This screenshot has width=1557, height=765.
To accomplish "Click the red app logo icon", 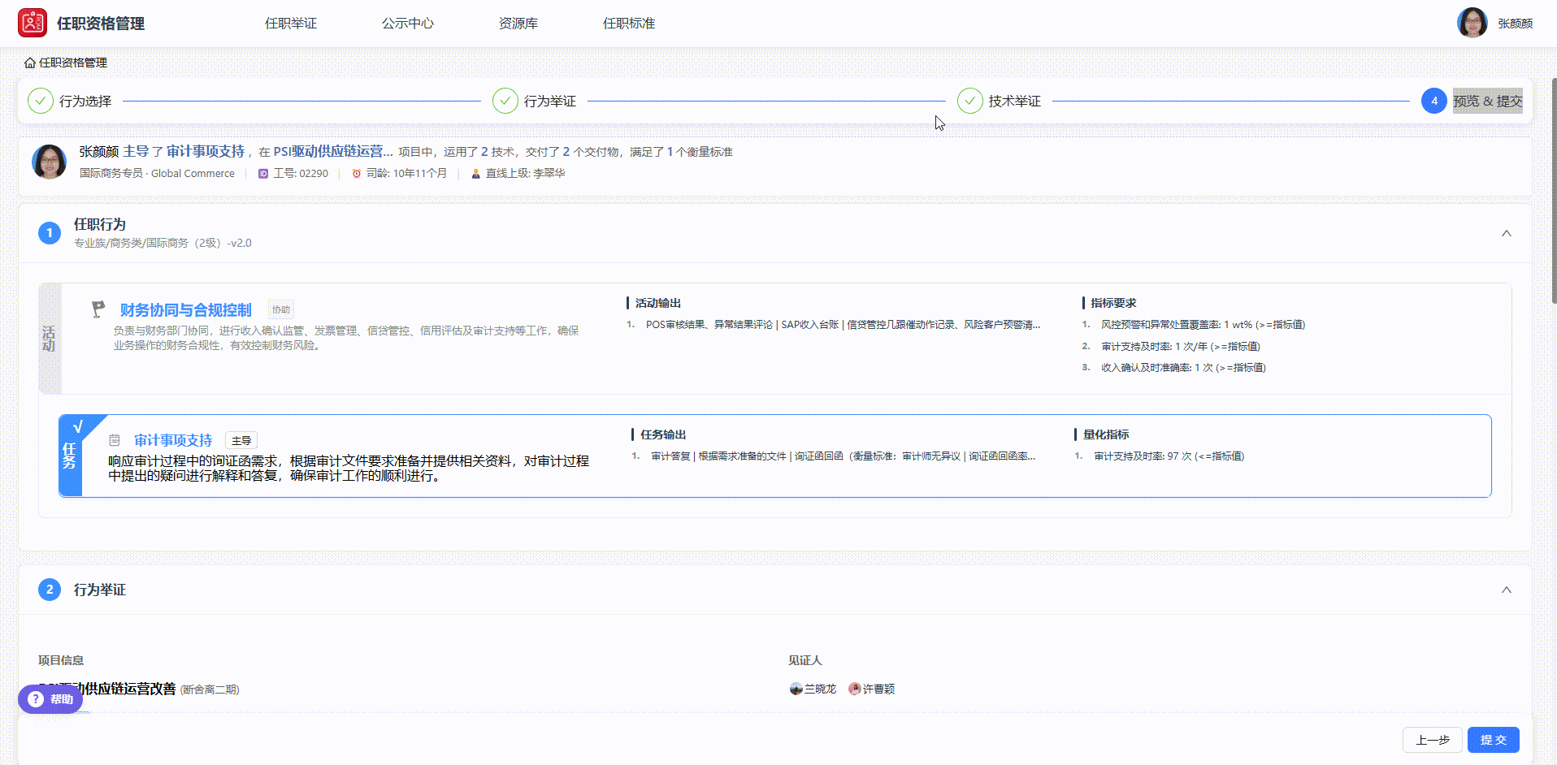I will pyautogui.click(x=33, y=23).
